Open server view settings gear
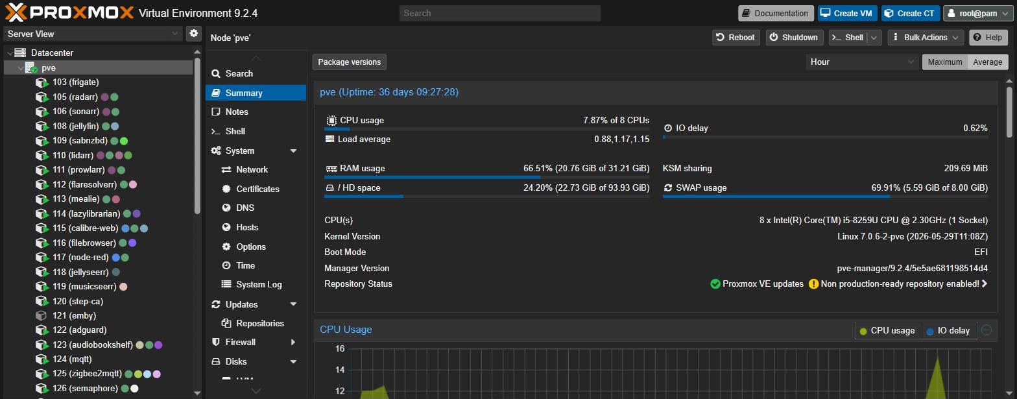1017x399 pixels. click(x=193, y=33)
